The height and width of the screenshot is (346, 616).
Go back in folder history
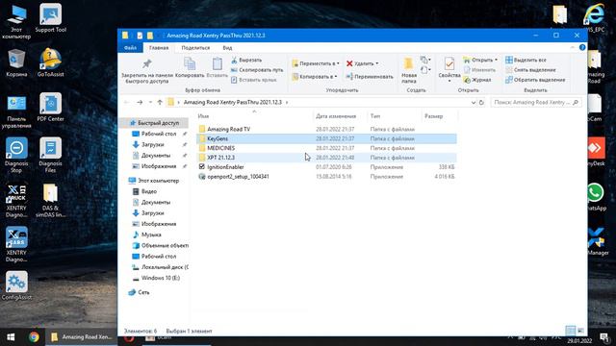pyautogui.click(x=126, y=103)
